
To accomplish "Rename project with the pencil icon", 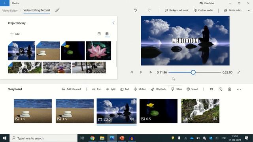I will 57,10.
